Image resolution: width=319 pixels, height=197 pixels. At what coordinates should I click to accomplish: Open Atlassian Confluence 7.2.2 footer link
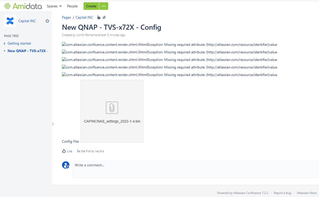click(251, 193)
